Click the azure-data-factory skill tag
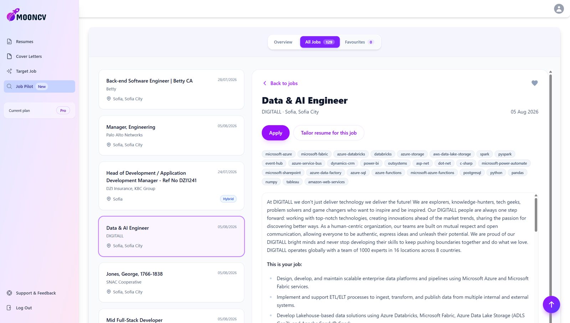This screenshot has height=323, width=570. click(x=325, y=173)
